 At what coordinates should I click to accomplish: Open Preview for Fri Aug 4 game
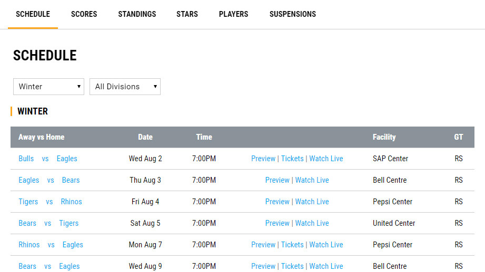(277, 202)
